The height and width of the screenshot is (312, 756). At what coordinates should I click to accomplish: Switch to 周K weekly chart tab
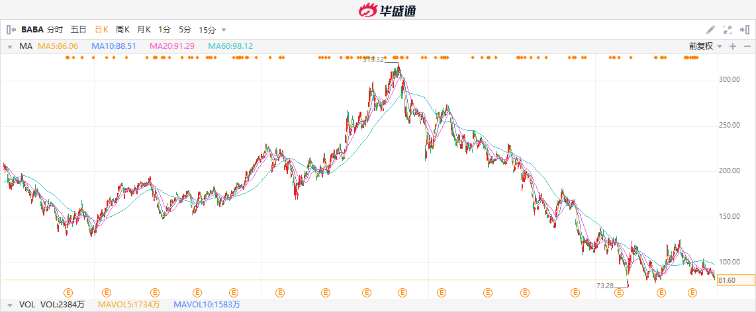(x=123, y=30)
